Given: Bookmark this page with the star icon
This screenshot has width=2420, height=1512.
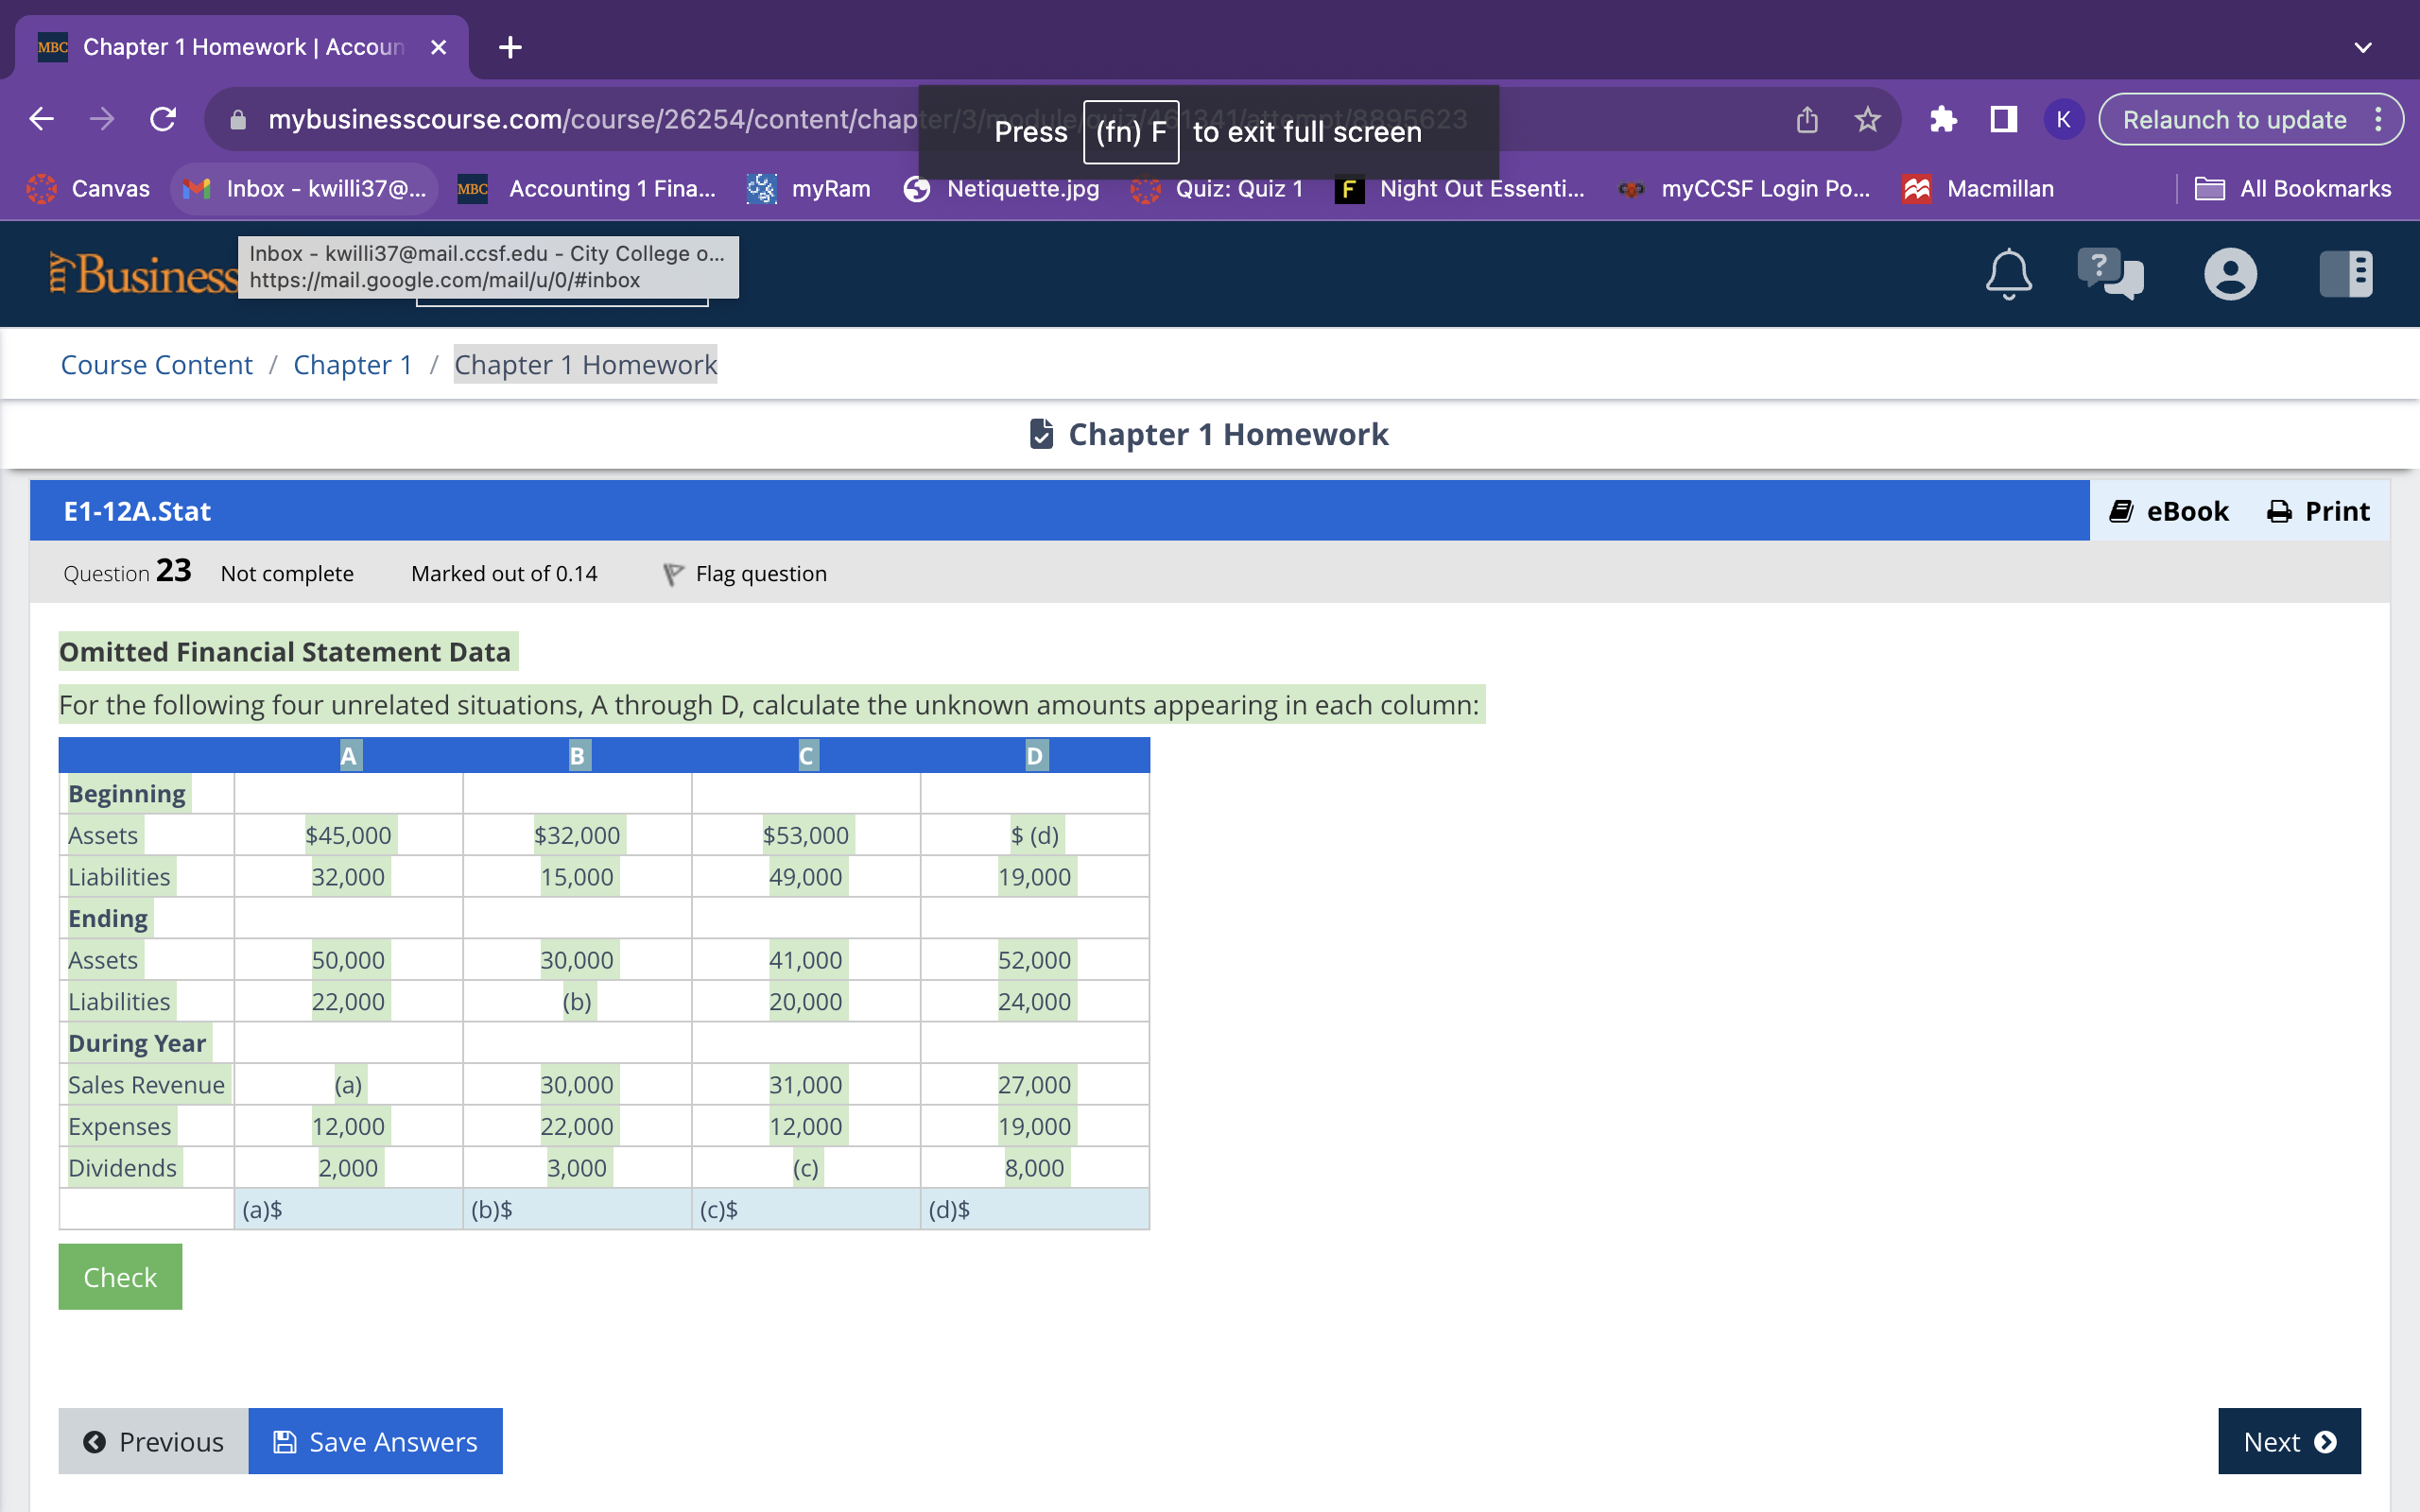Looking at the screenshot, I should [x=1866, y=119].
